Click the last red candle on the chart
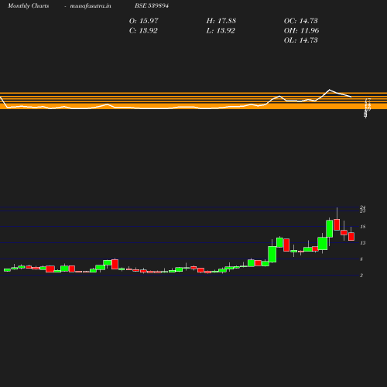Image resolution: width=387 pixels, height=387 pixels. pyautogui.click(x=351, y=236)
